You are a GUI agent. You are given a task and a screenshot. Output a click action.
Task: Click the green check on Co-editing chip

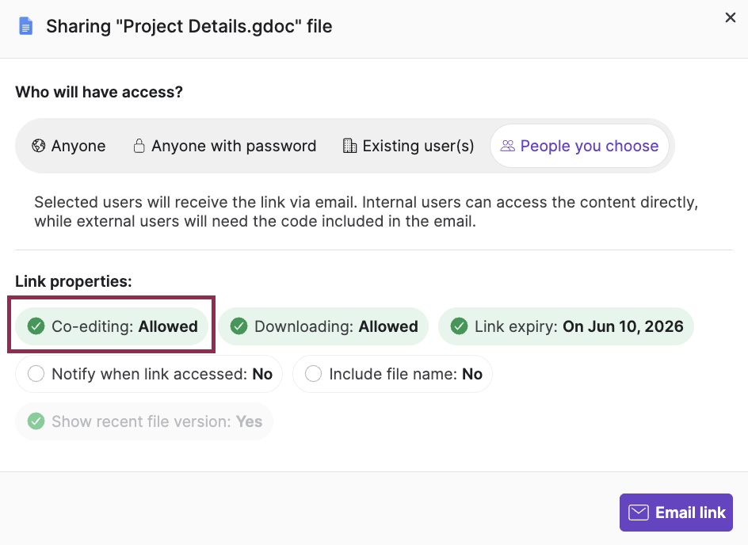click(x=36, y=326)
